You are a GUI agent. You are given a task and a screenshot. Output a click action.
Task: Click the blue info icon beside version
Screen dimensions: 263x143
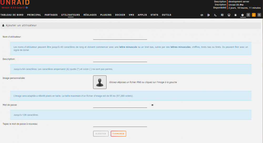(27, 8)
